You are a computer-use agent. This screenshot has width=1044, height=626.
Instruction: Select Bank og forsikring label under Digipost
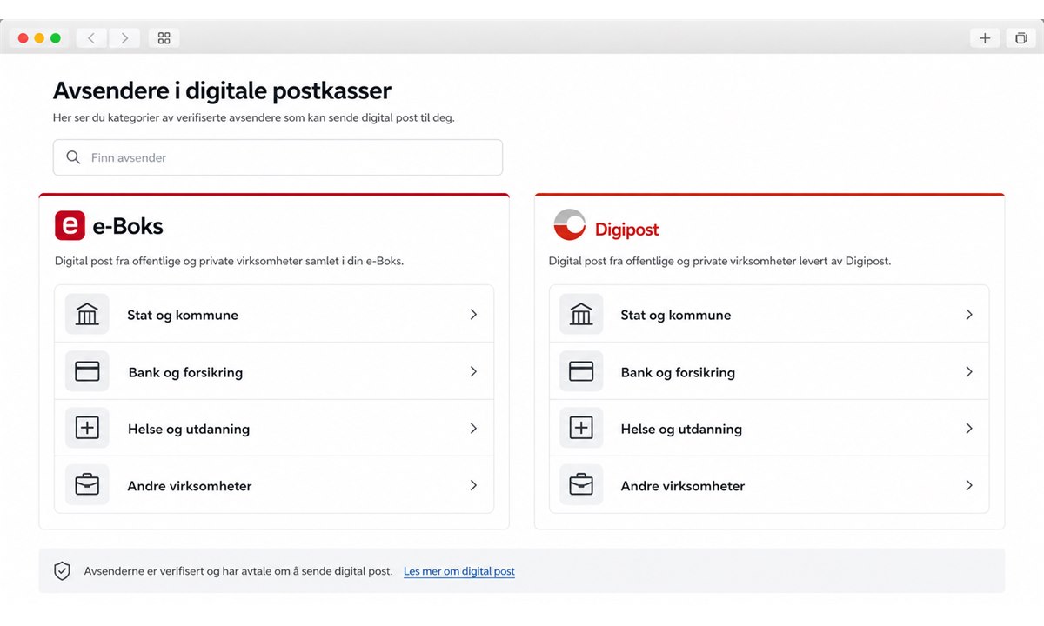pyautogui.click(x=678, y=372)
